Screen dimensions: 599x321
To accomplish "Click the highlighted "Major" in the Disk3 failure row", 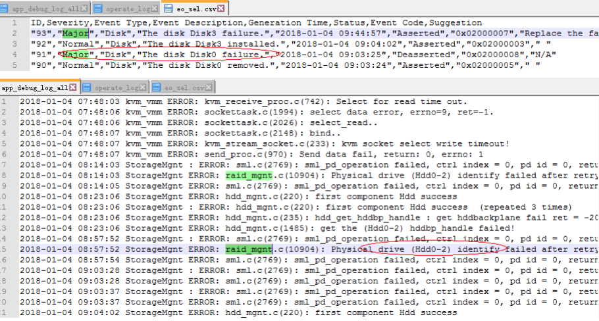I will coord(75,34).
